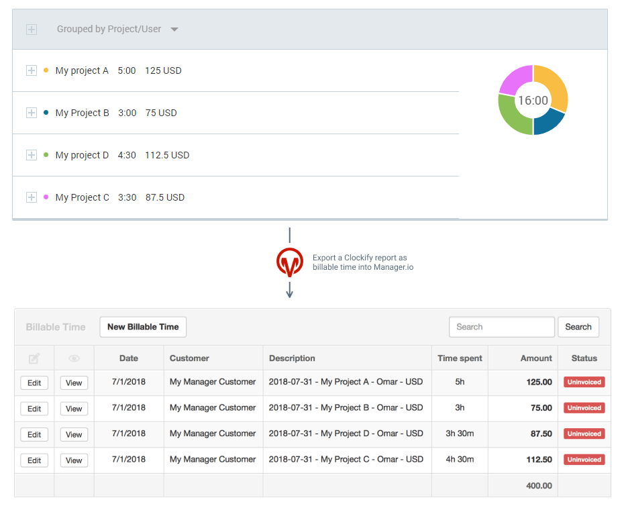The image size is (620, 508).
Task: Click the edit pencil column header icon
Action: (34, 358)
